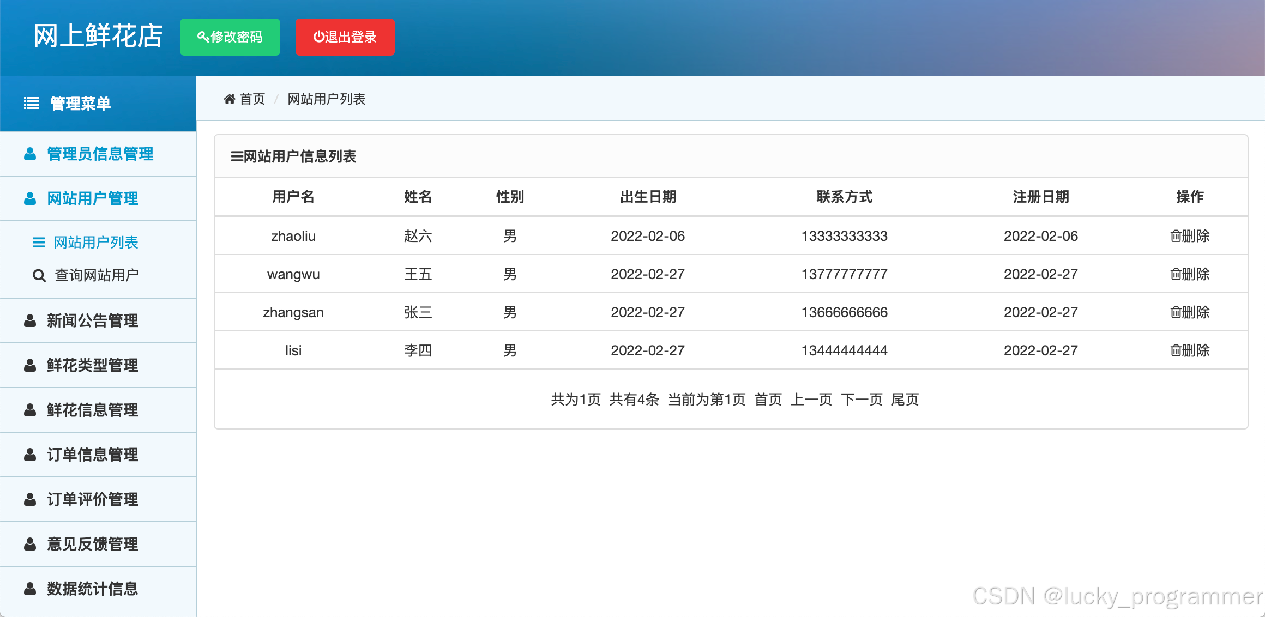Click the user icon next to 管理员信息管理
The width and height of the screenshot is (1265, 617).
coord(30,154)
